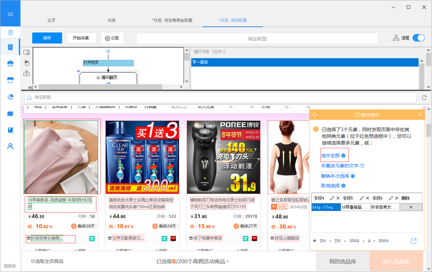Delete the data row with the X button

(x=411, y=207)
